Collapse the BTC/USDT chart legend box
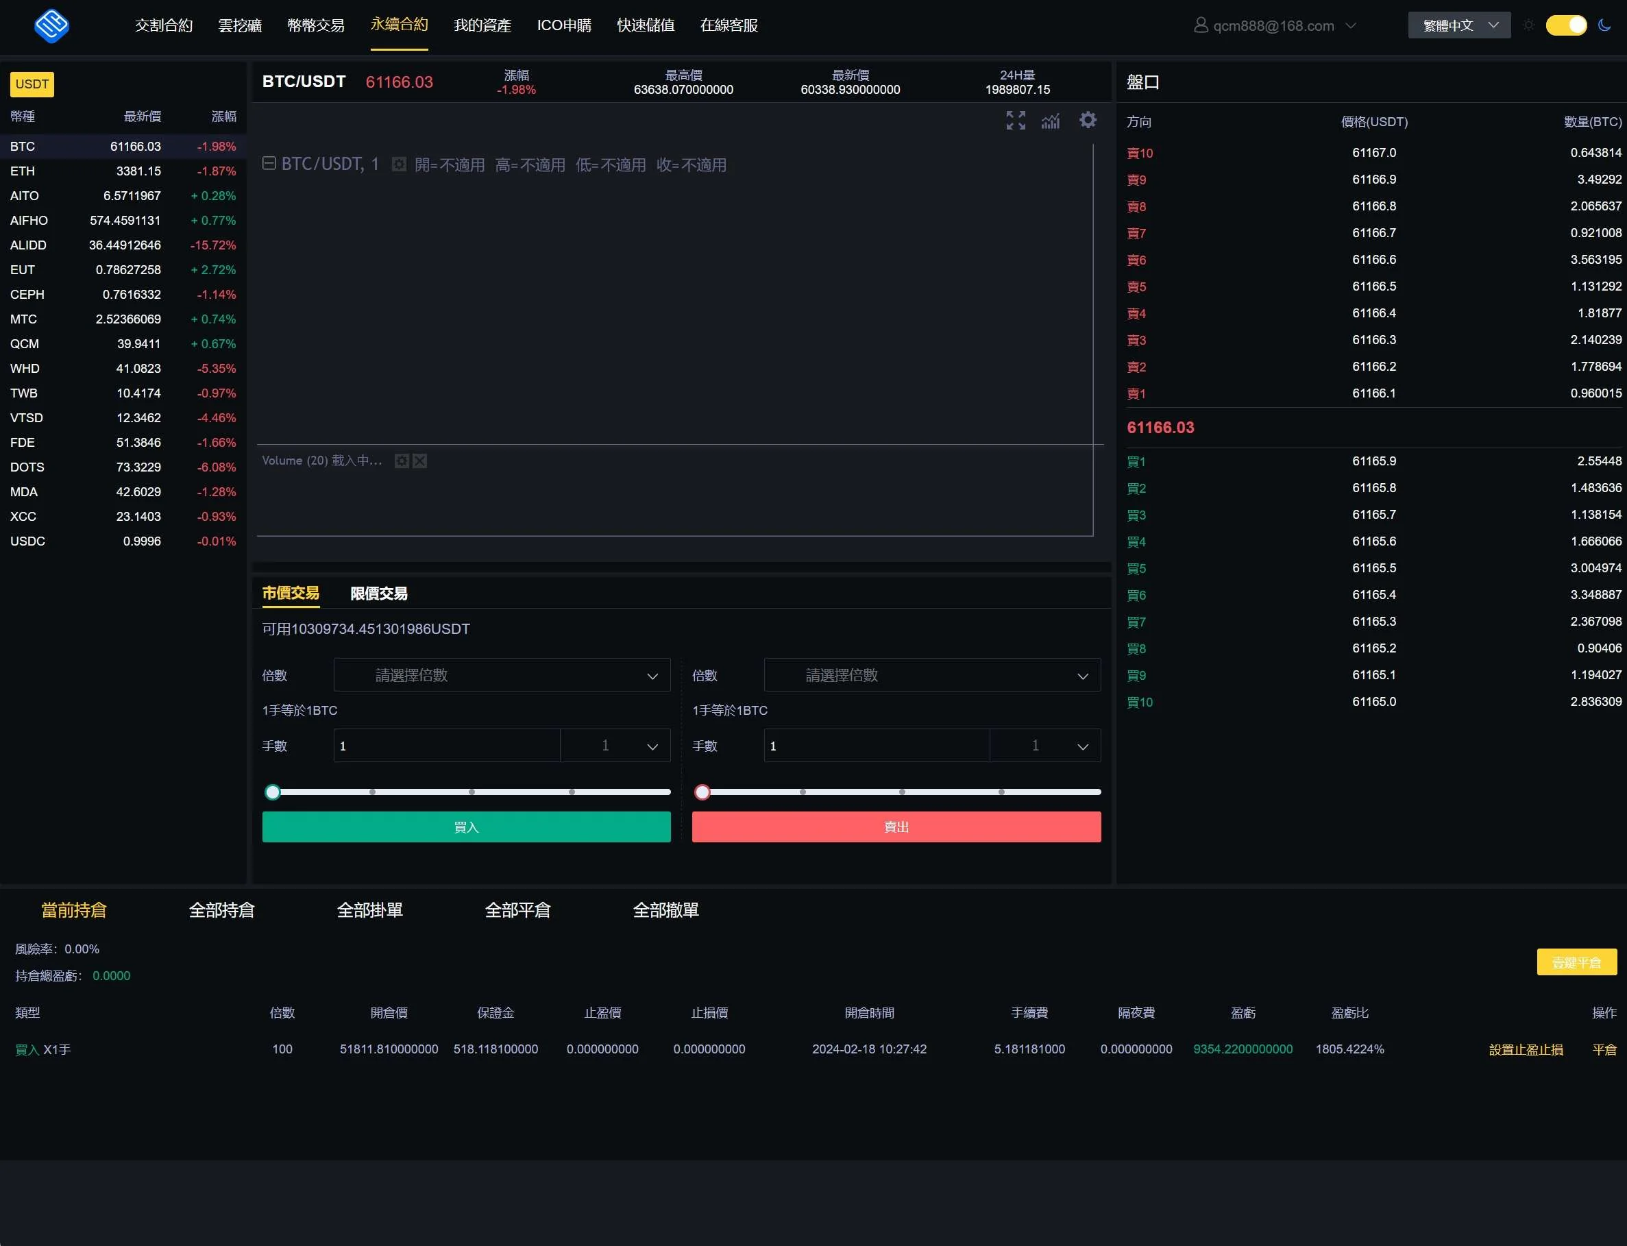This screenshot has height=1246, width=1627. tap(269, 163)
